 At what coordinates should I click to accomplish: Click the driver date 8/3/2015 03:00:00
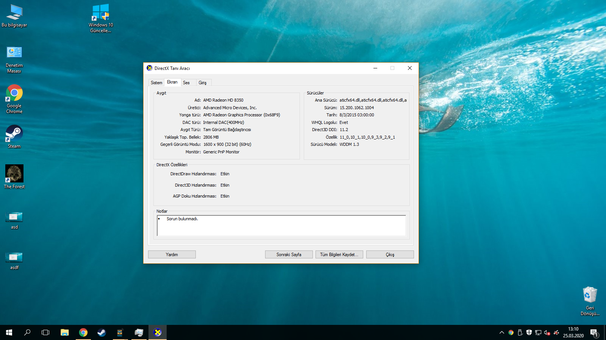coord(357,115)
